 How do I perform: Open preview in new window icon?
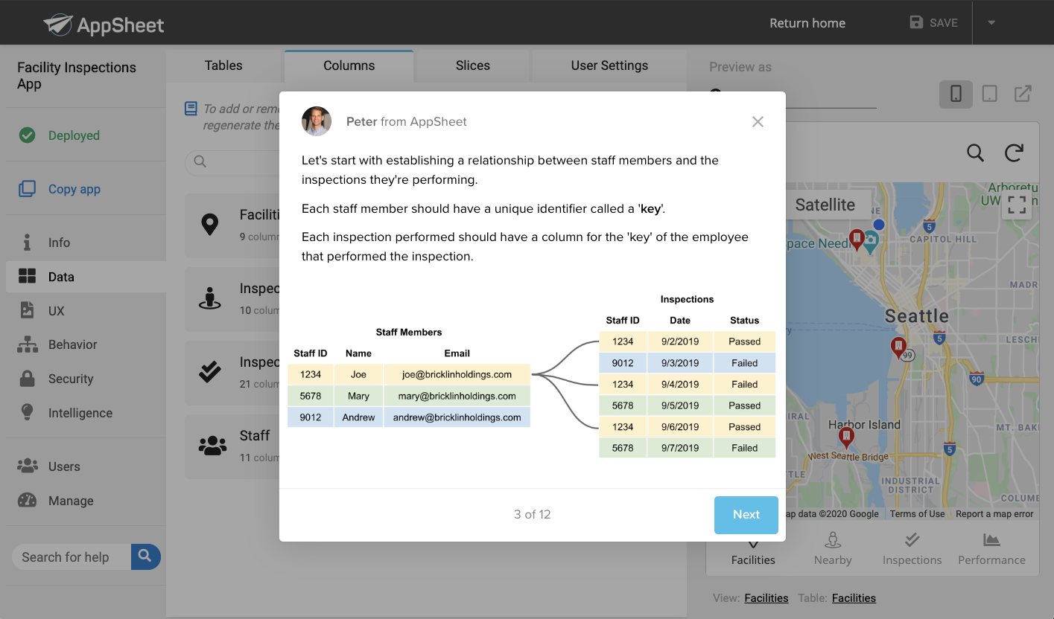click(x=1023, y=94)
